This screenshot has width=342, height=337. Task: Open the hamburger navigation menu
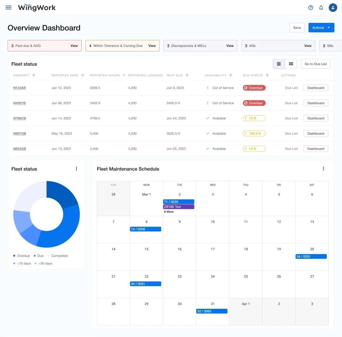(9, 8)
